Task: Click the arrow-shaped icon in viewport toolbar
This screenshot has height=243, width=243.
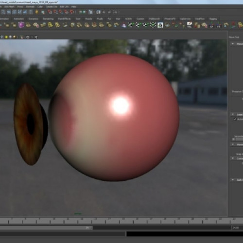Action: pos(36,37)
